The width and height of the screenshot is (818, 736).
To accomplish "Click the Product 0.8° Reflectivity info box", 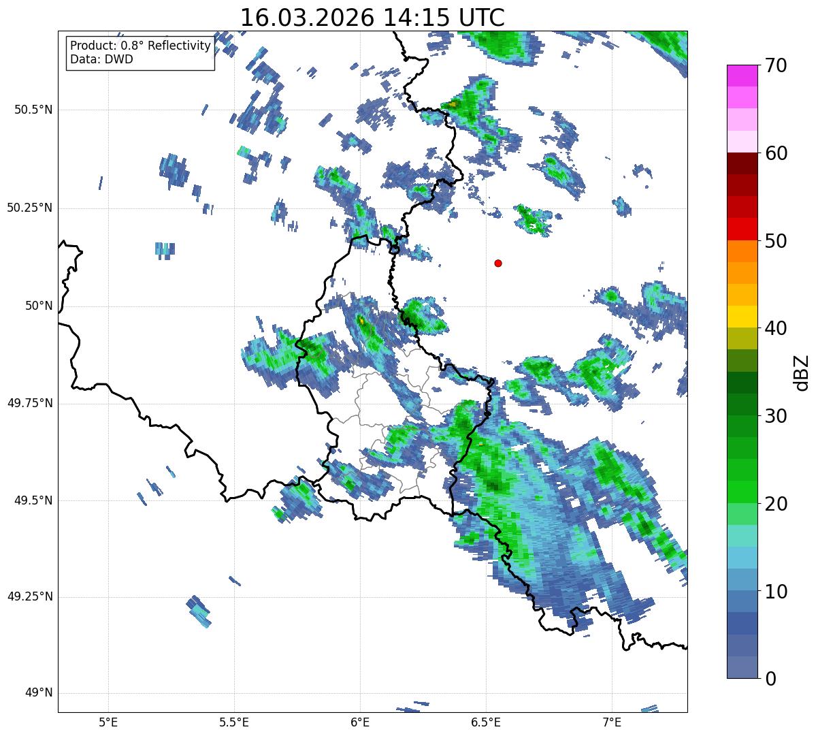I will tap(140, 52).
